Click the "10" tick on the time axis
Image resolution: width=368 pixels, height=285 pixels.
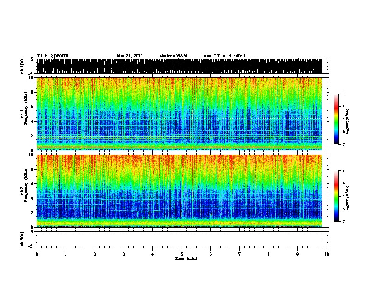click(327, 254)
